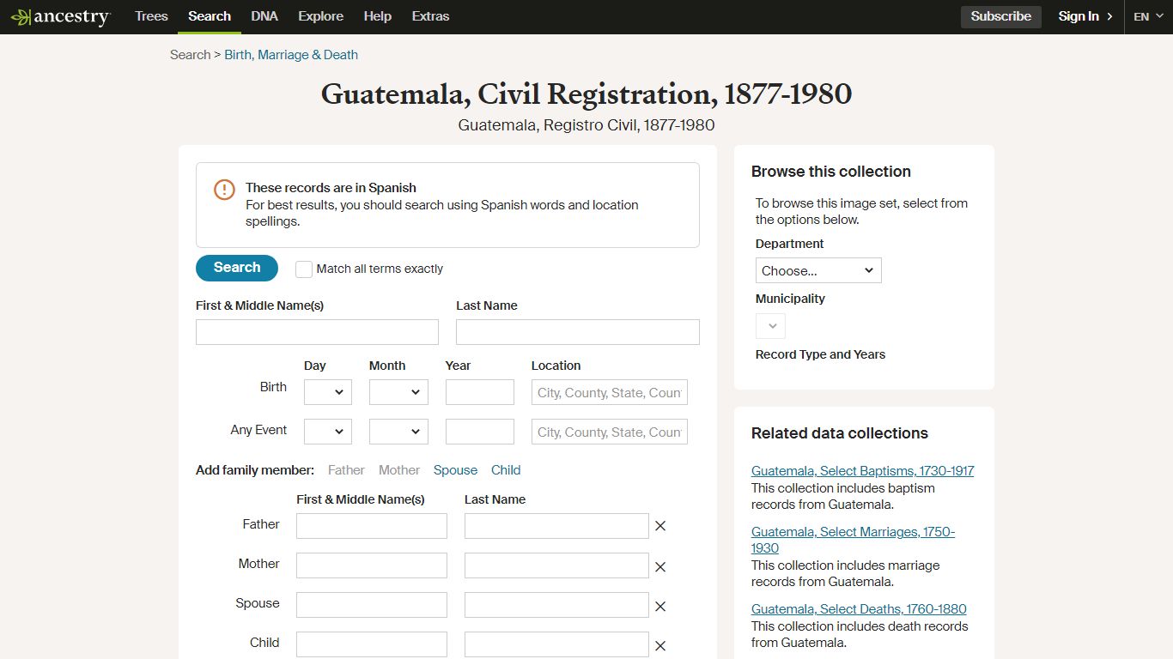The width and height of the screenshot is (1173, 659).
Task: Expand the Department Choose... dropdown
Action: 818,270
